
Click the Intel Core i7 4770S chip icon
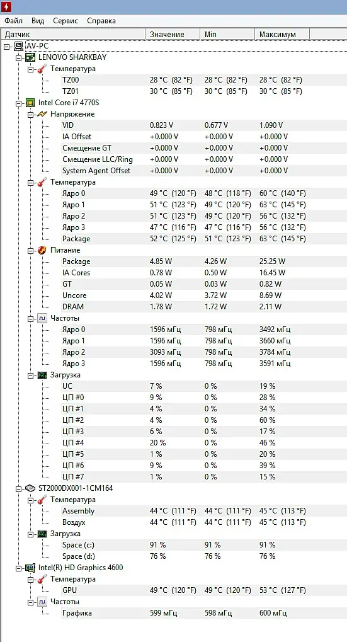(x=30, y=103)
